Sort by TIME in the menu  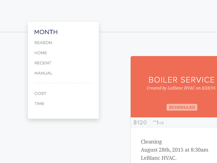[39, 104]
